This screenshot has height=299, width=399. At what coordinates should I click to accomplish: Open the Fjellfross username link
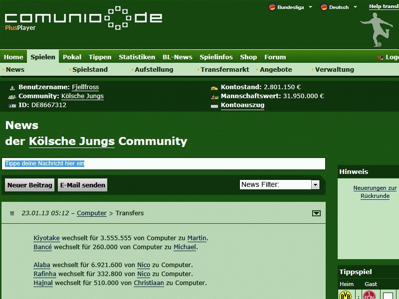pyautogui.click(x=85, y=87)
